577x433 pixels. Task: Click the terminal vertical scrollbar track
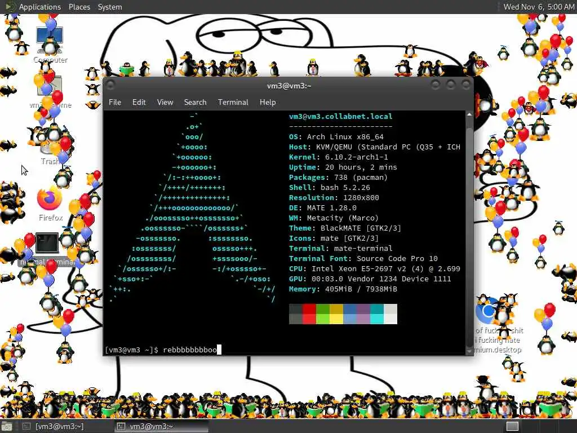click(x=469, y=233)
